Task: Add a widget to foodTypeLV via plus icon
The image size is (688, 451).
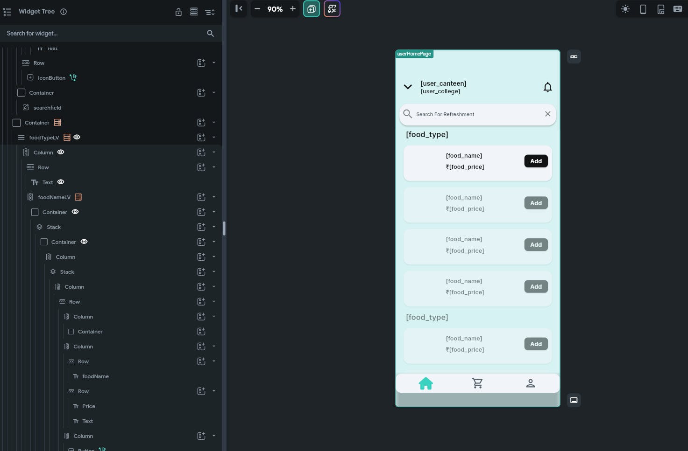Action: point(201,137)
